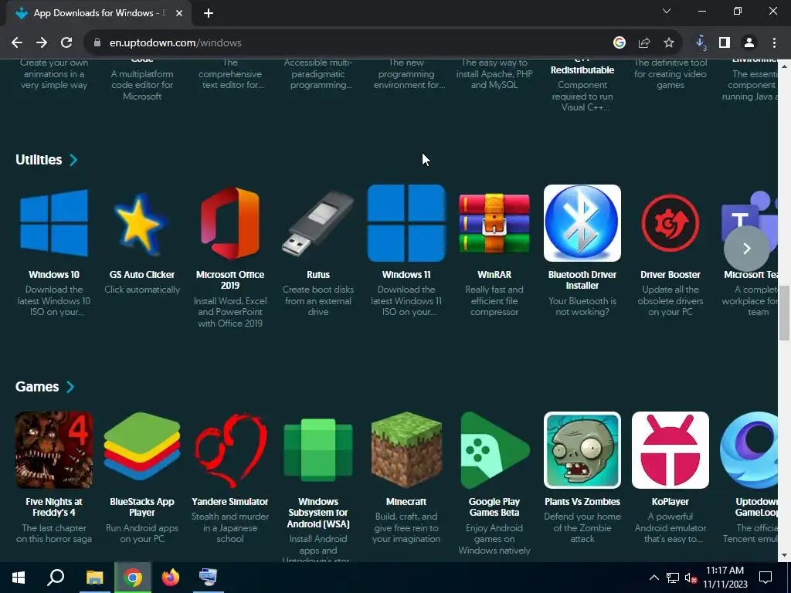
Task: Select the Microsoft Office 2019 icon
Action: pyautogui.click(x=230, y=223)
